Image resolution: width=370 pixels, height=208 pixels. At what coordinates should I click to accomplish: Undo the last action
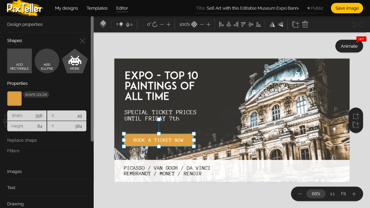(x=354, y=24)
